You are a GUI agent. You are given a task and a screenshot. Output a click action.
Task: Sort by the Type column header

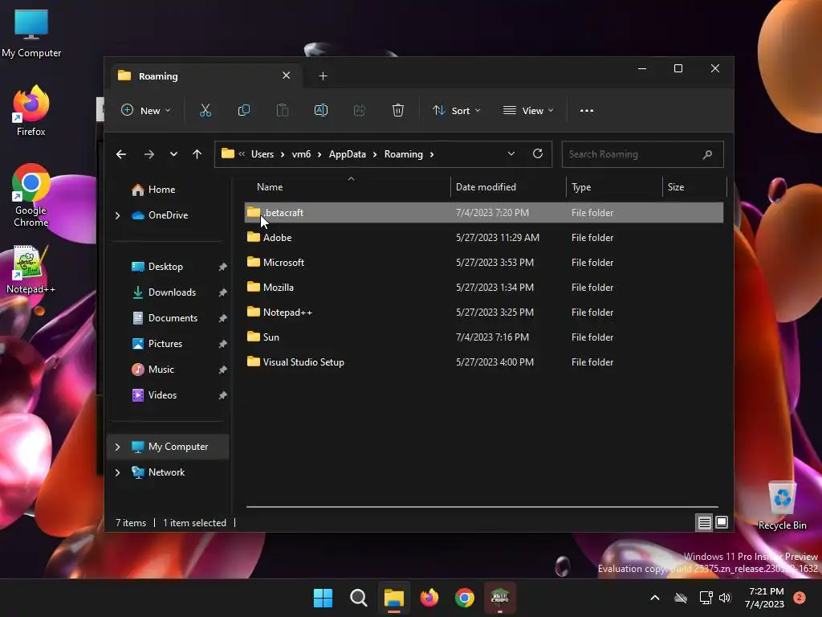[614, 187]
